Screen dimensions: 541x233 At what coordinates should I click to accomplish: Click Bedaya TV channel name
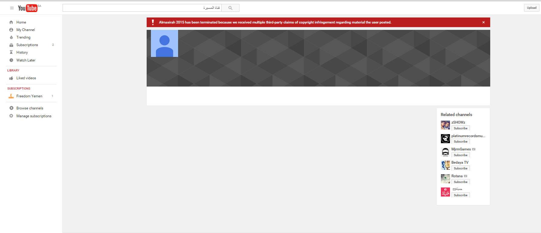(460, 162)
